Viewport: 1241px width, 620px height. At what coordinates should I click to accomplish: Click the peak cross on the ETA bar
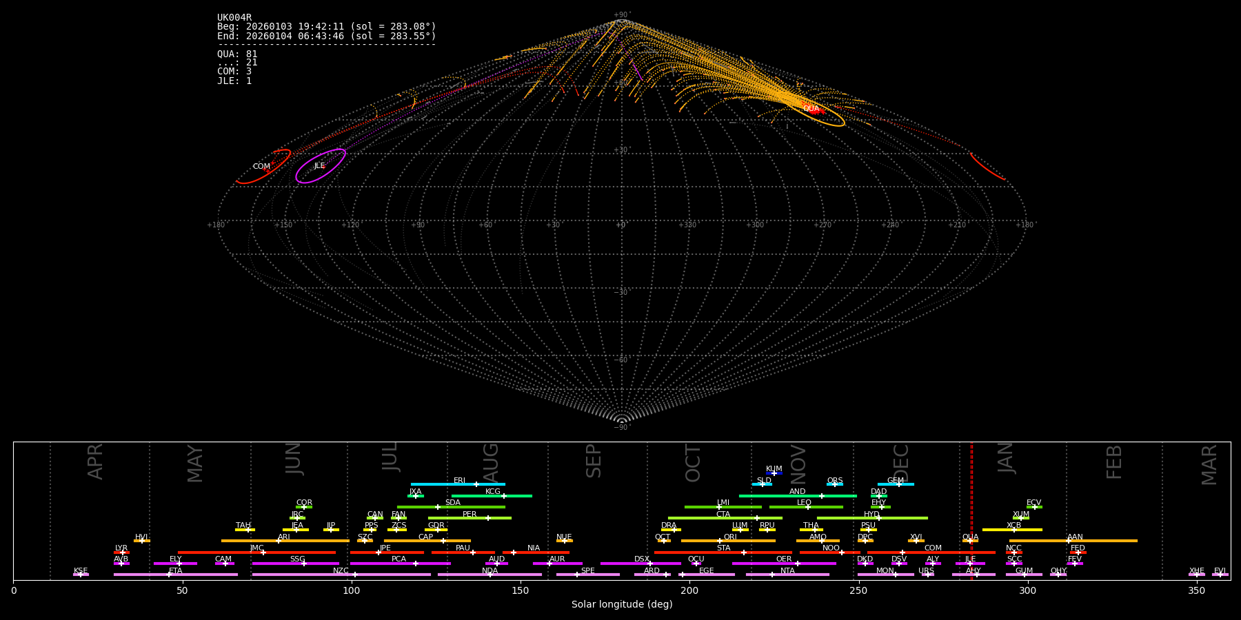pos(169,575)
